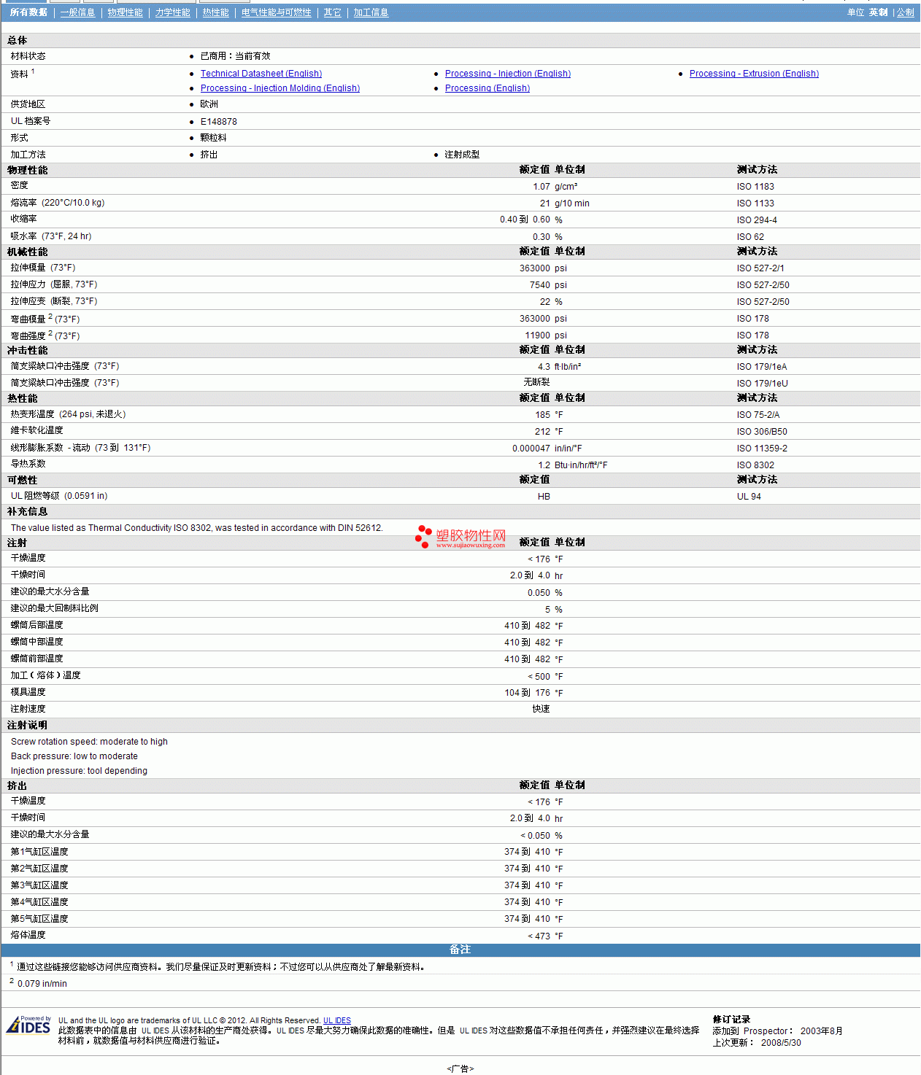921x1075 pixels.
Task: Click Screw rotation speed note
Action: pos(89,742)
